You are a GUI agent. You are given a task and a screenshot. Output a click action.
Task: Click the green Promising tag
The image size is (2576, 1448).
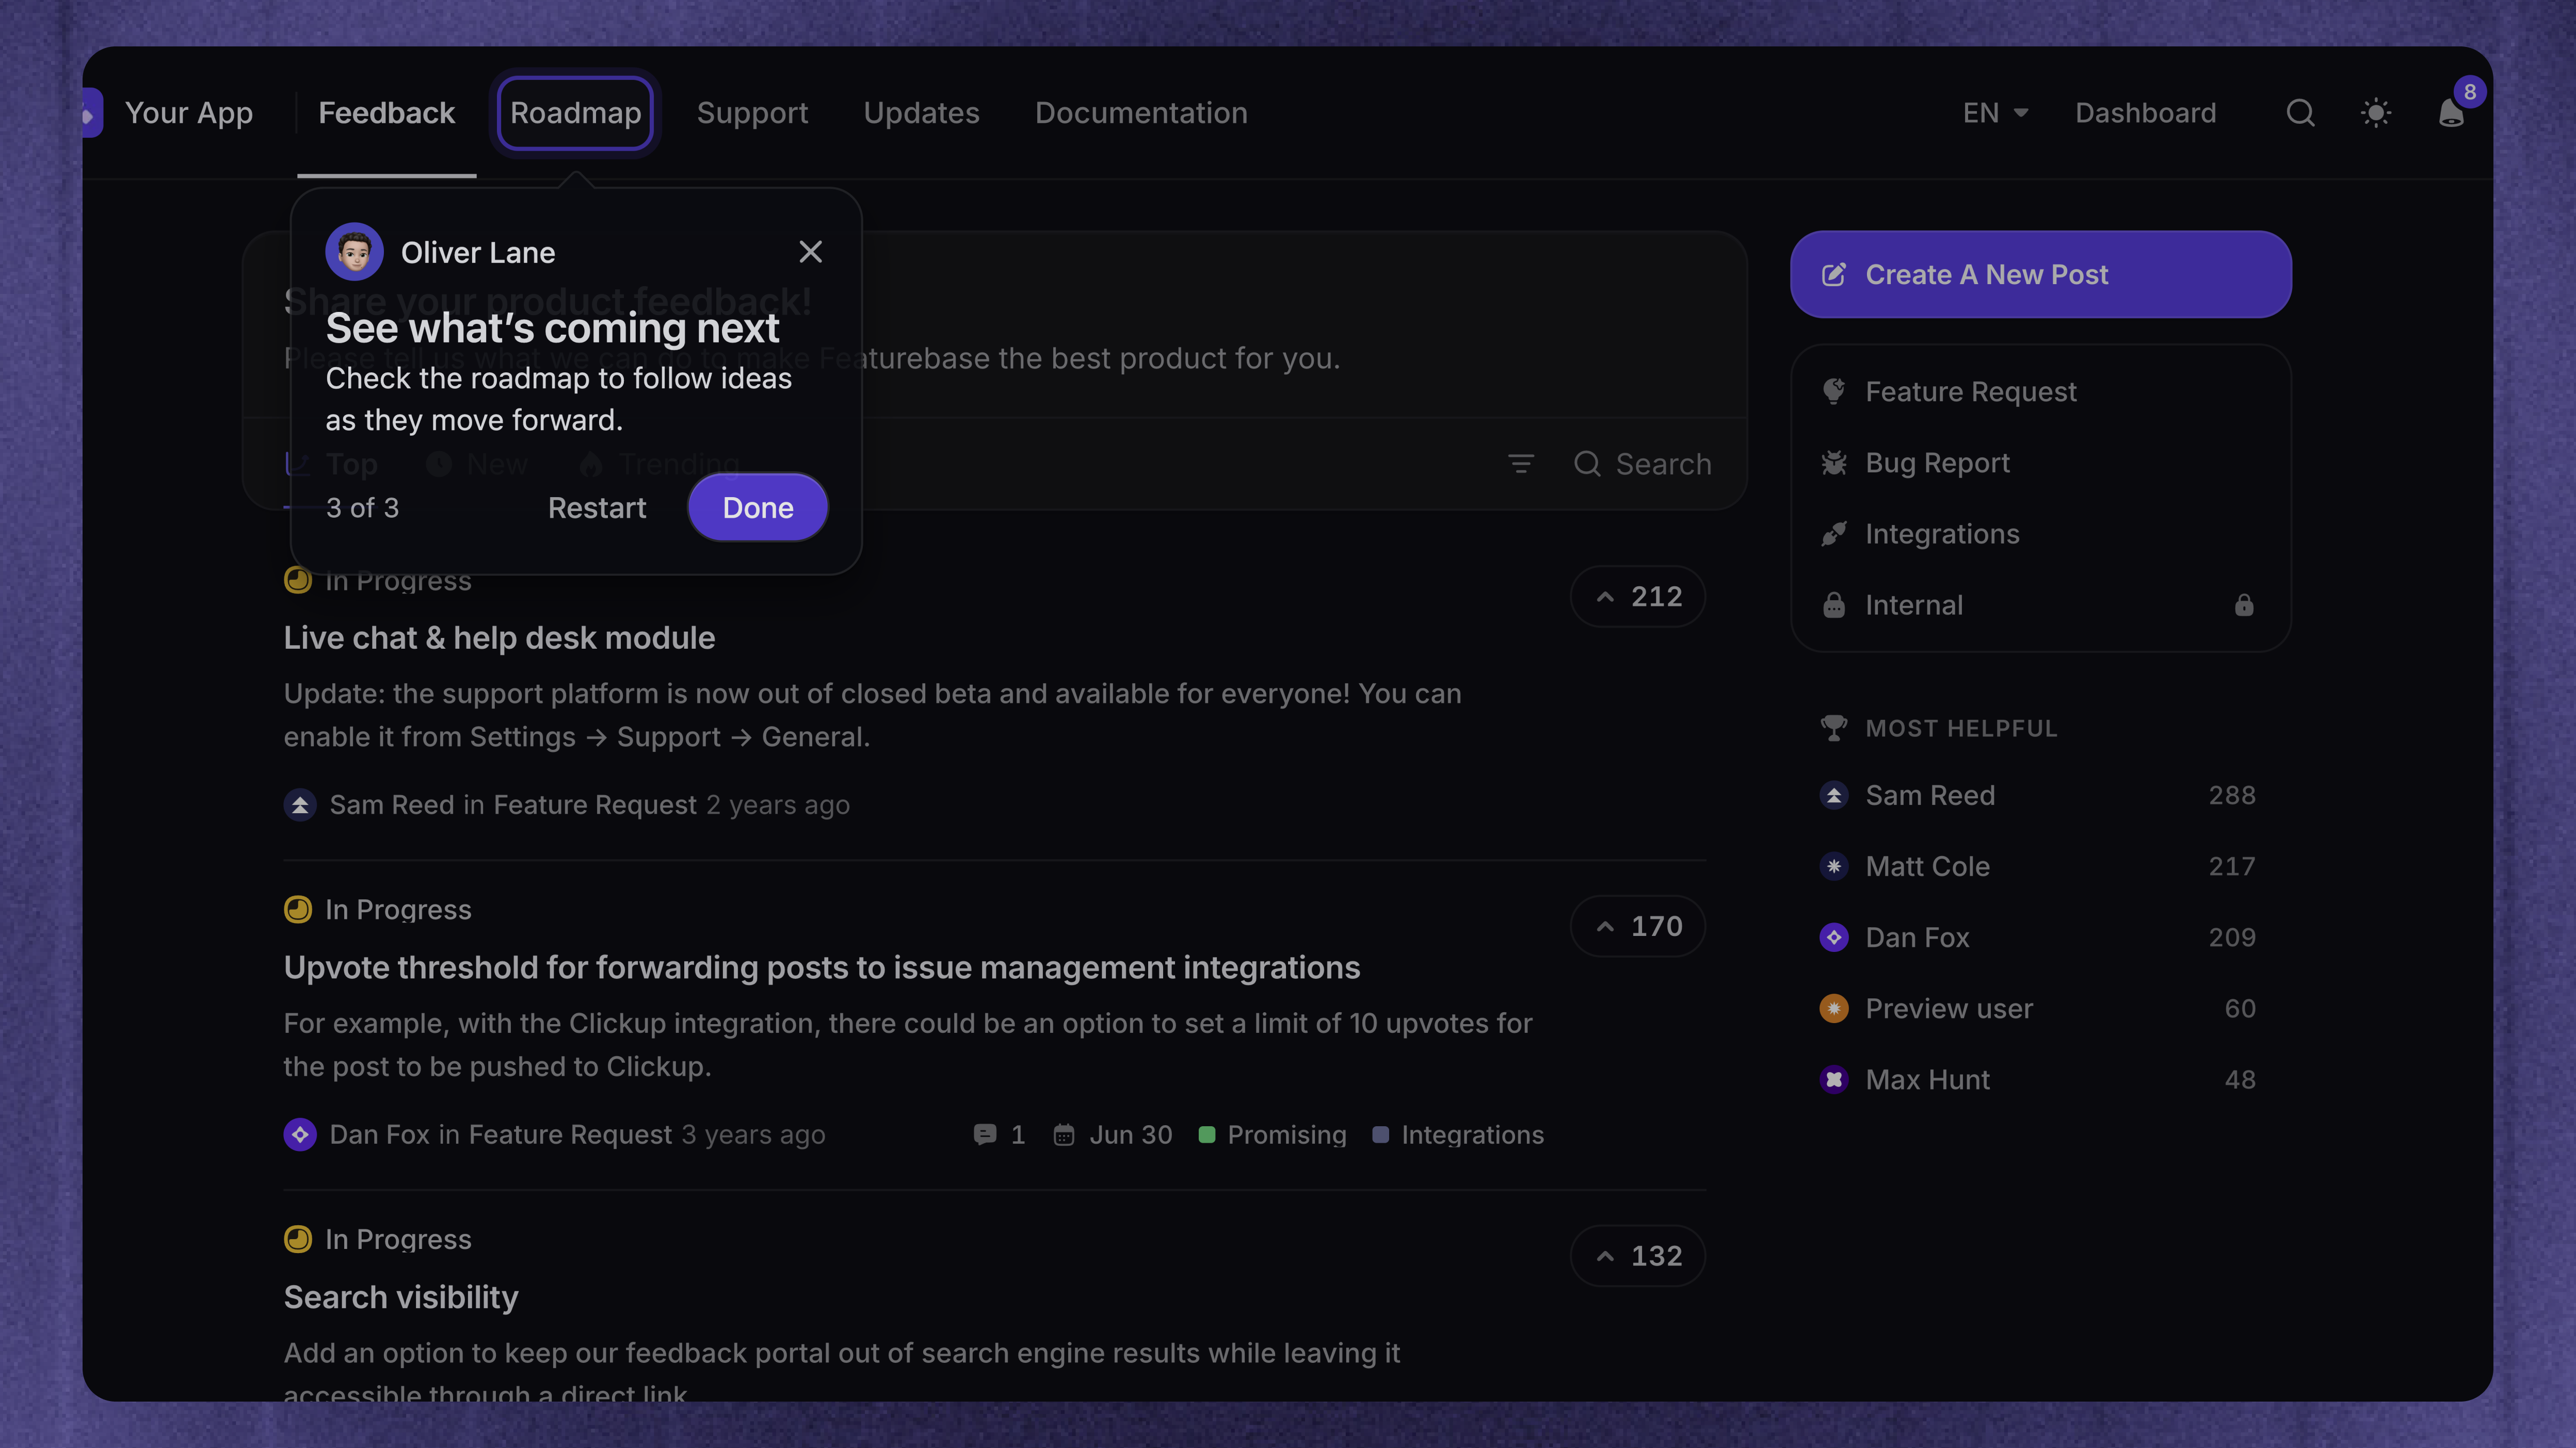pyautogui.click(x=1272, y=1134)
